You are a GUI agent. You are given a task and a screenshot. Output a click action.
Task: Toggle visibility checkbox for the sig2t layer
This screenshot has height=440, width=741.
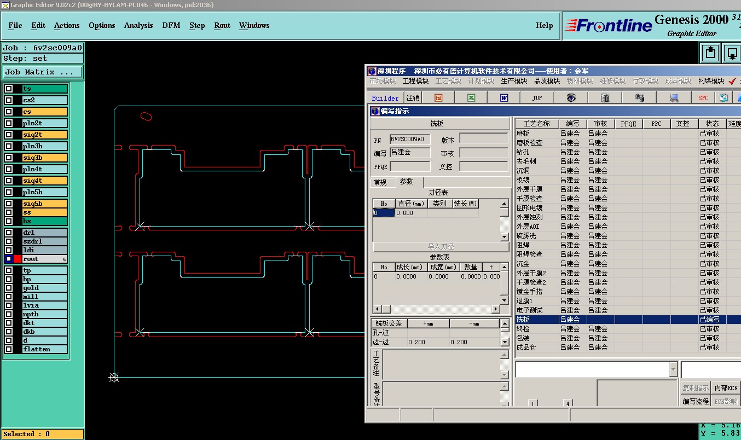(9, 135)
